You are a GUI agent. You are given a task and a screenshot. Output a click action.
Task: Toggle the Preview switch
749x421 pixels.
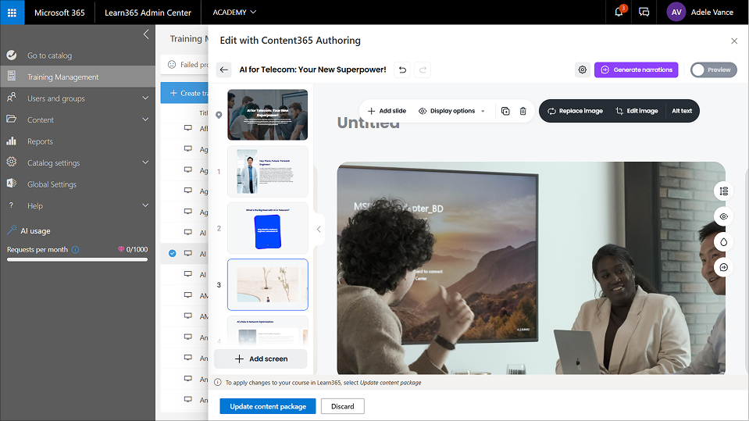(713, 70)
